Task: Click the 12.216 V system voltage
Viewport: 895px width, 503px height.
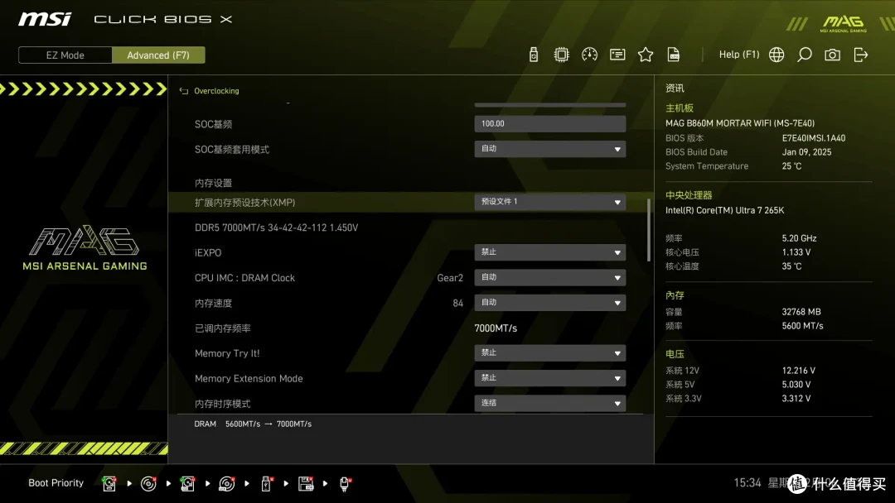Action: pyautogui.click(x=799, y=371)
